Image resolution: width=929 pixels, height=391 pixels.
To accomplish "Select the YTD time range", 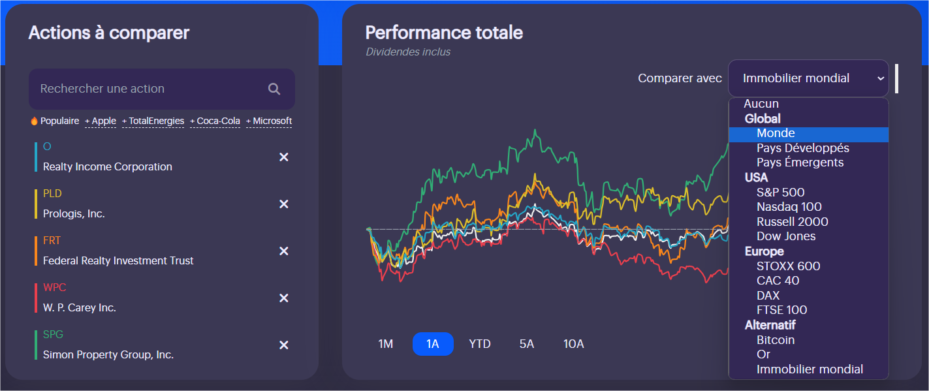I will tap(480, 344).
